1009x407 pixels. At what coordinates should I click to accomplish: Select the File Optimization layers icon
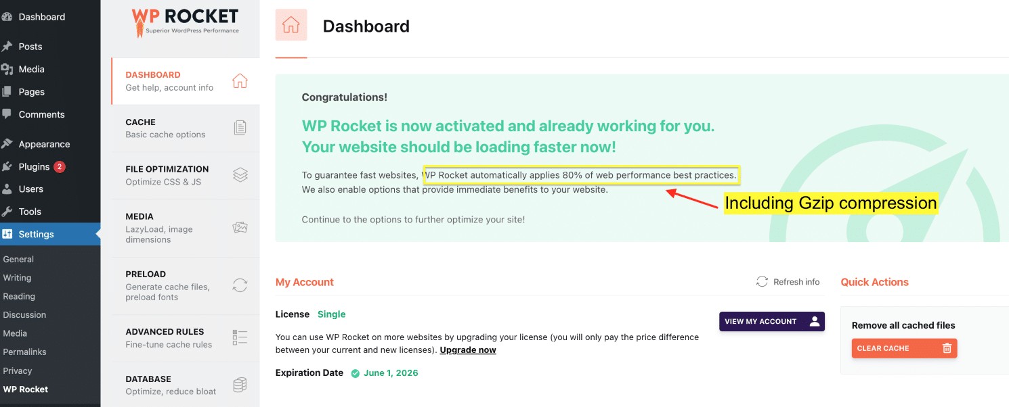[x=240, y=175]
